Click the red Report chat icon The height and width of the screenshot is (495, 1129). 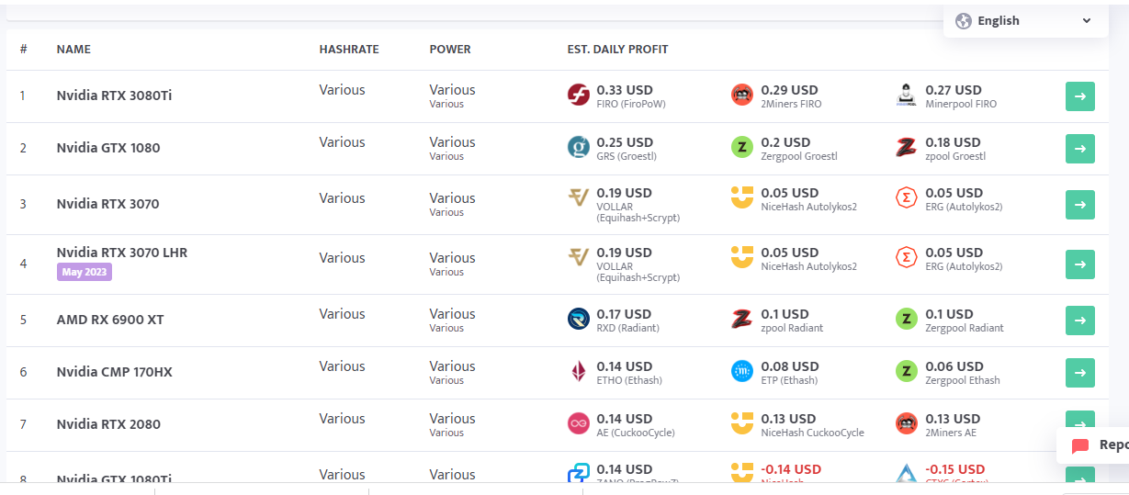pyautogui.click(x=1080, y=445)
